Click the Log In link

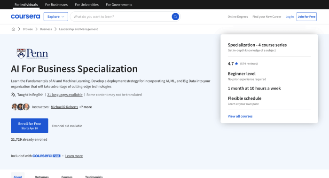290,16
